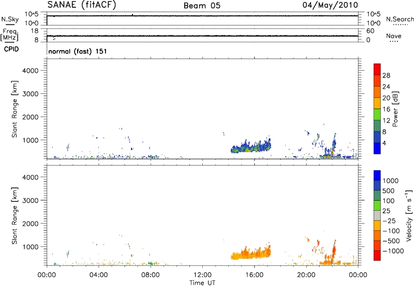The image size is (414, 286).
Task: Click the 'normal (fast) 151' mode text
Action: (x=78, y=51)
